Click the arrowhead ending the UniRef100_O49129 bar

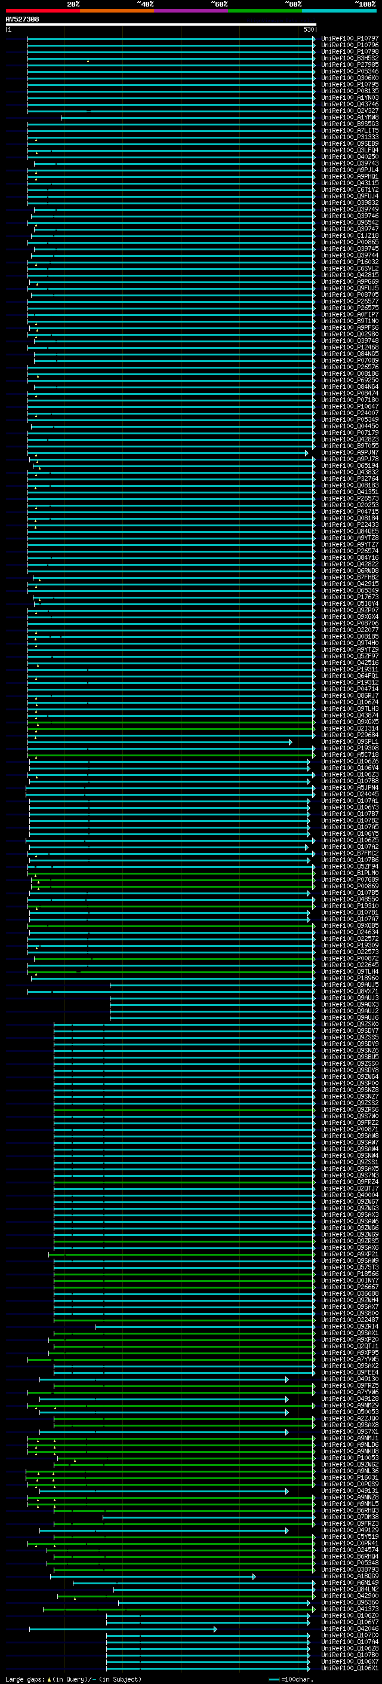[x=286, y=1530]
